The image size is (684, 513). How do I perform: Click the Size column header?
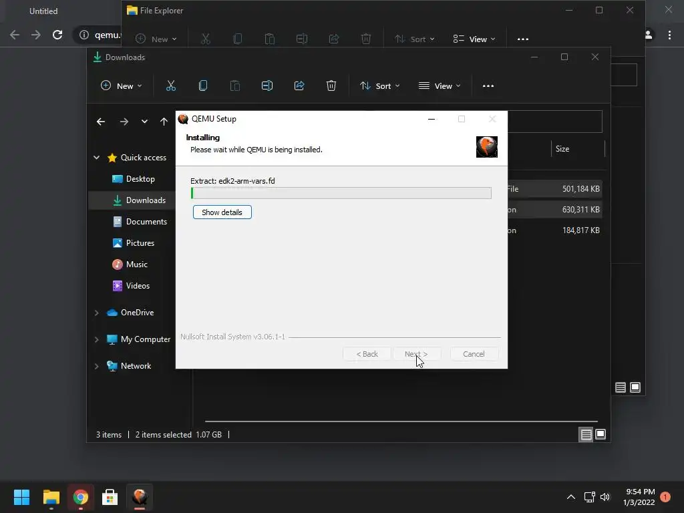pyautogui.click(x=578, y=149)
